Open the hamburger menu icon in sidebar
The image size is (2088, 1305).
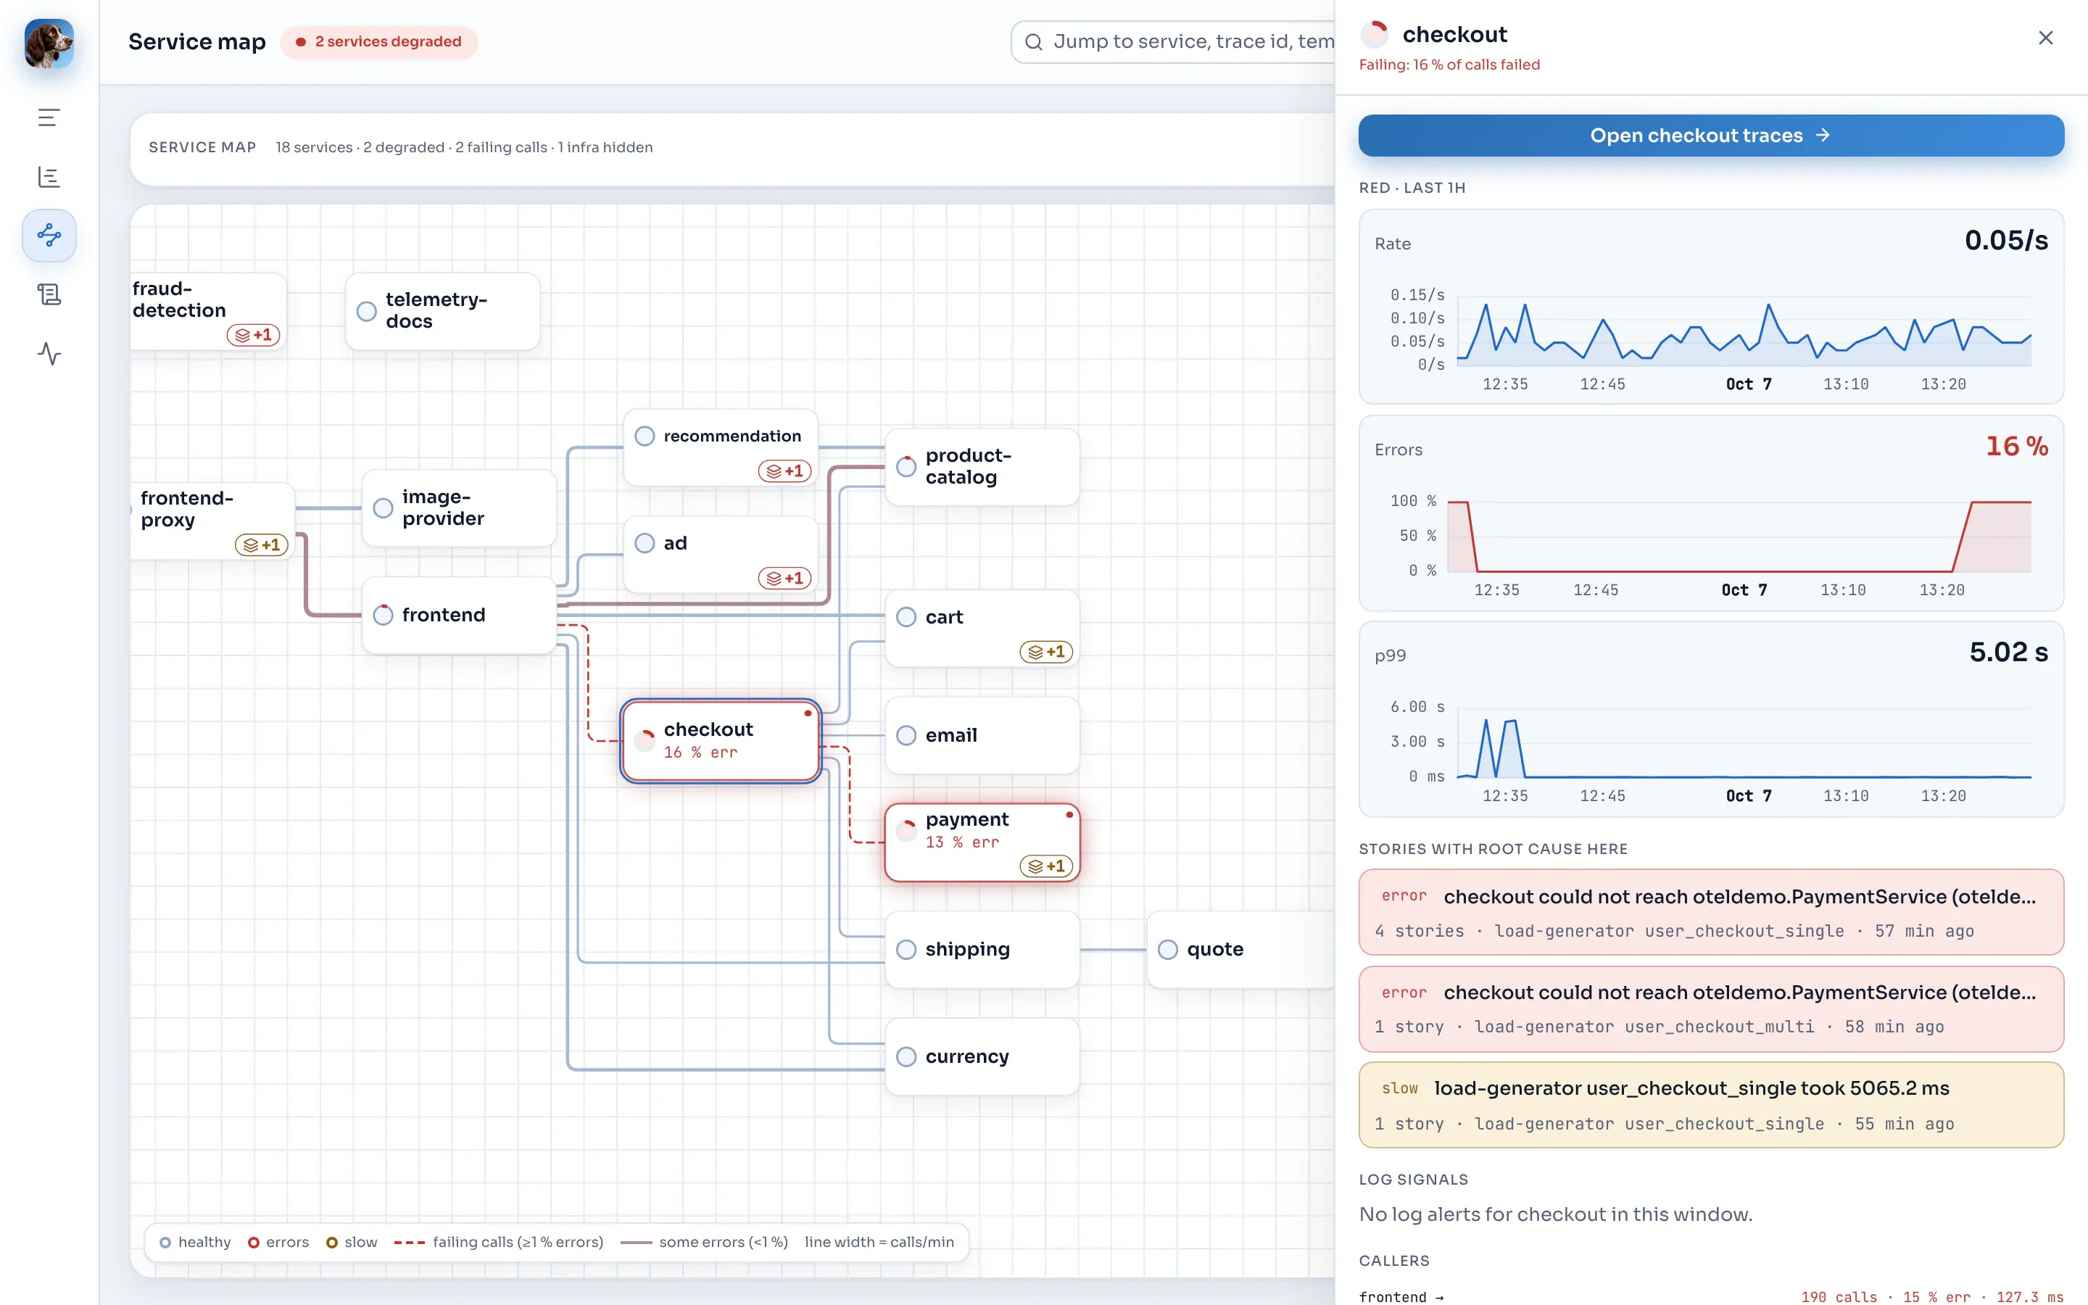(x=49, y=117)
